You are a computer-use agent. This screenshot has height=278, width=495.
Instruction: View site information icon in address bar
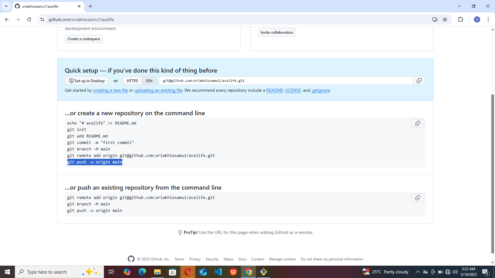(x=42, y=19)
